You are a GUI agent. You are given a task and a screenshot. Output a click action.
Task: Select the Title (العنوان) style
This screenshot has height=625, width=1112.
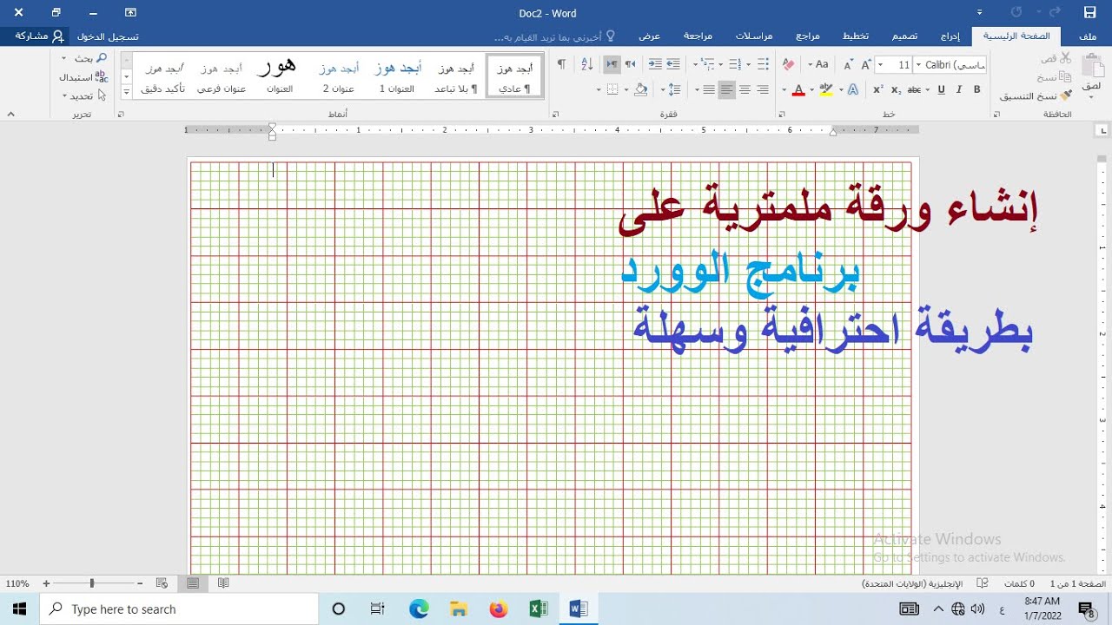tap(280, 77)
